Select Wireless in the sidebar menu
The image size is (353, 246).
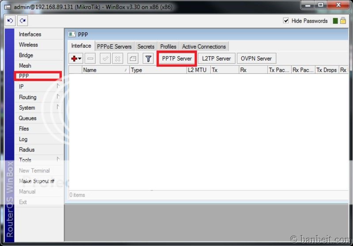[x=28, y=45]
